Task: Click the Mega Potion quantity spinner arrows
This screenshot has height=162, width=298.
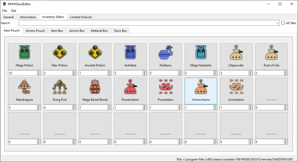Action: [39, 73]
